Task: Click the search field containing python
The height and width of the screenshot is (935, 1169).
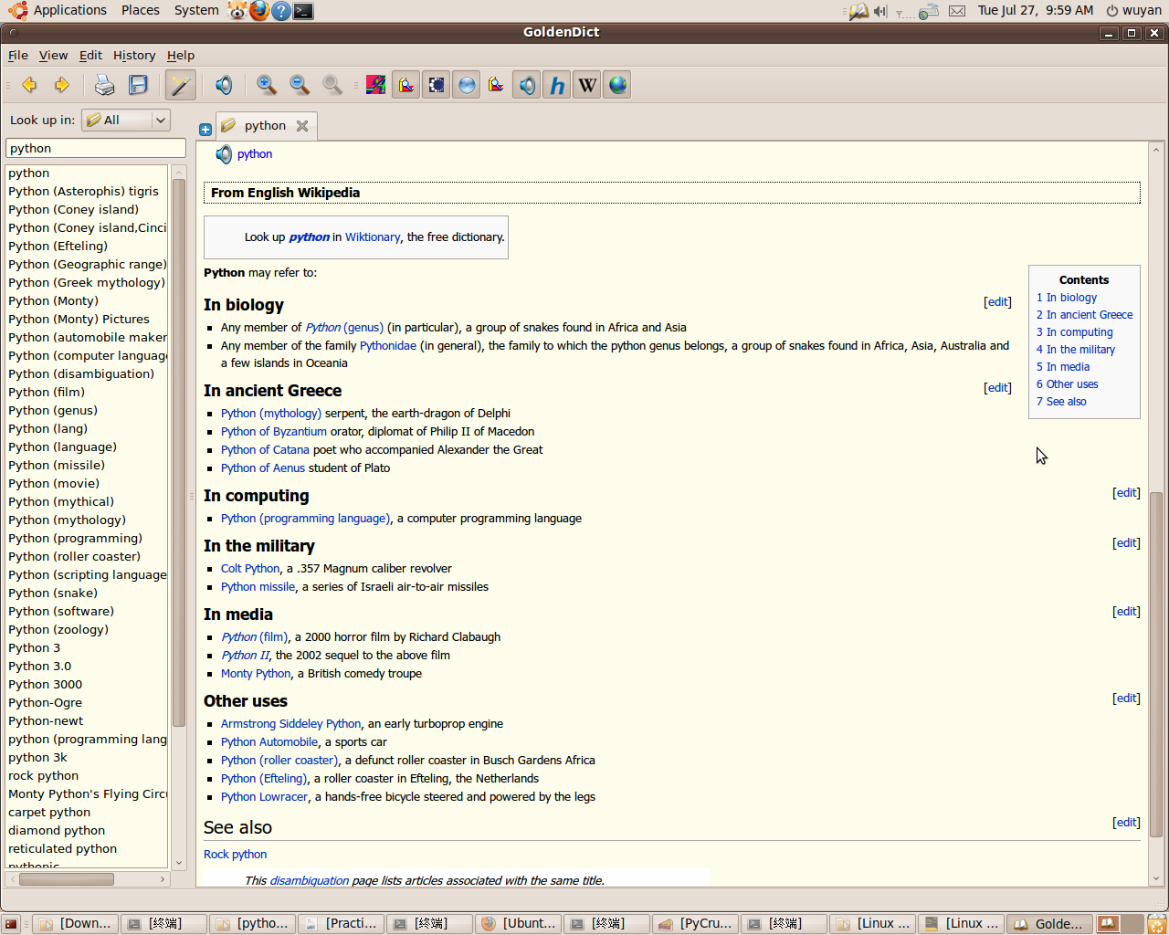Action: click(96, 148)
